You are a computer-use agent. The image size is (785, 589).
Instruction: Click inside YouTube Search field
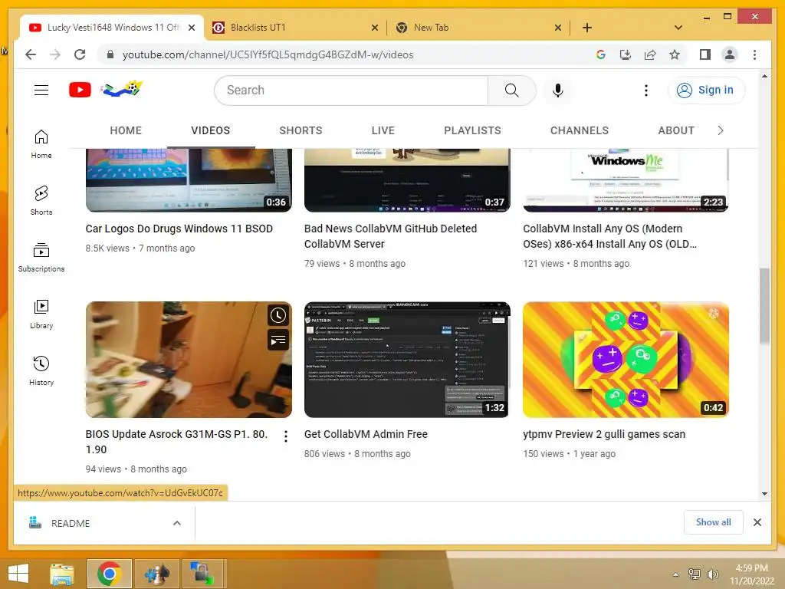tap(351, 90)
